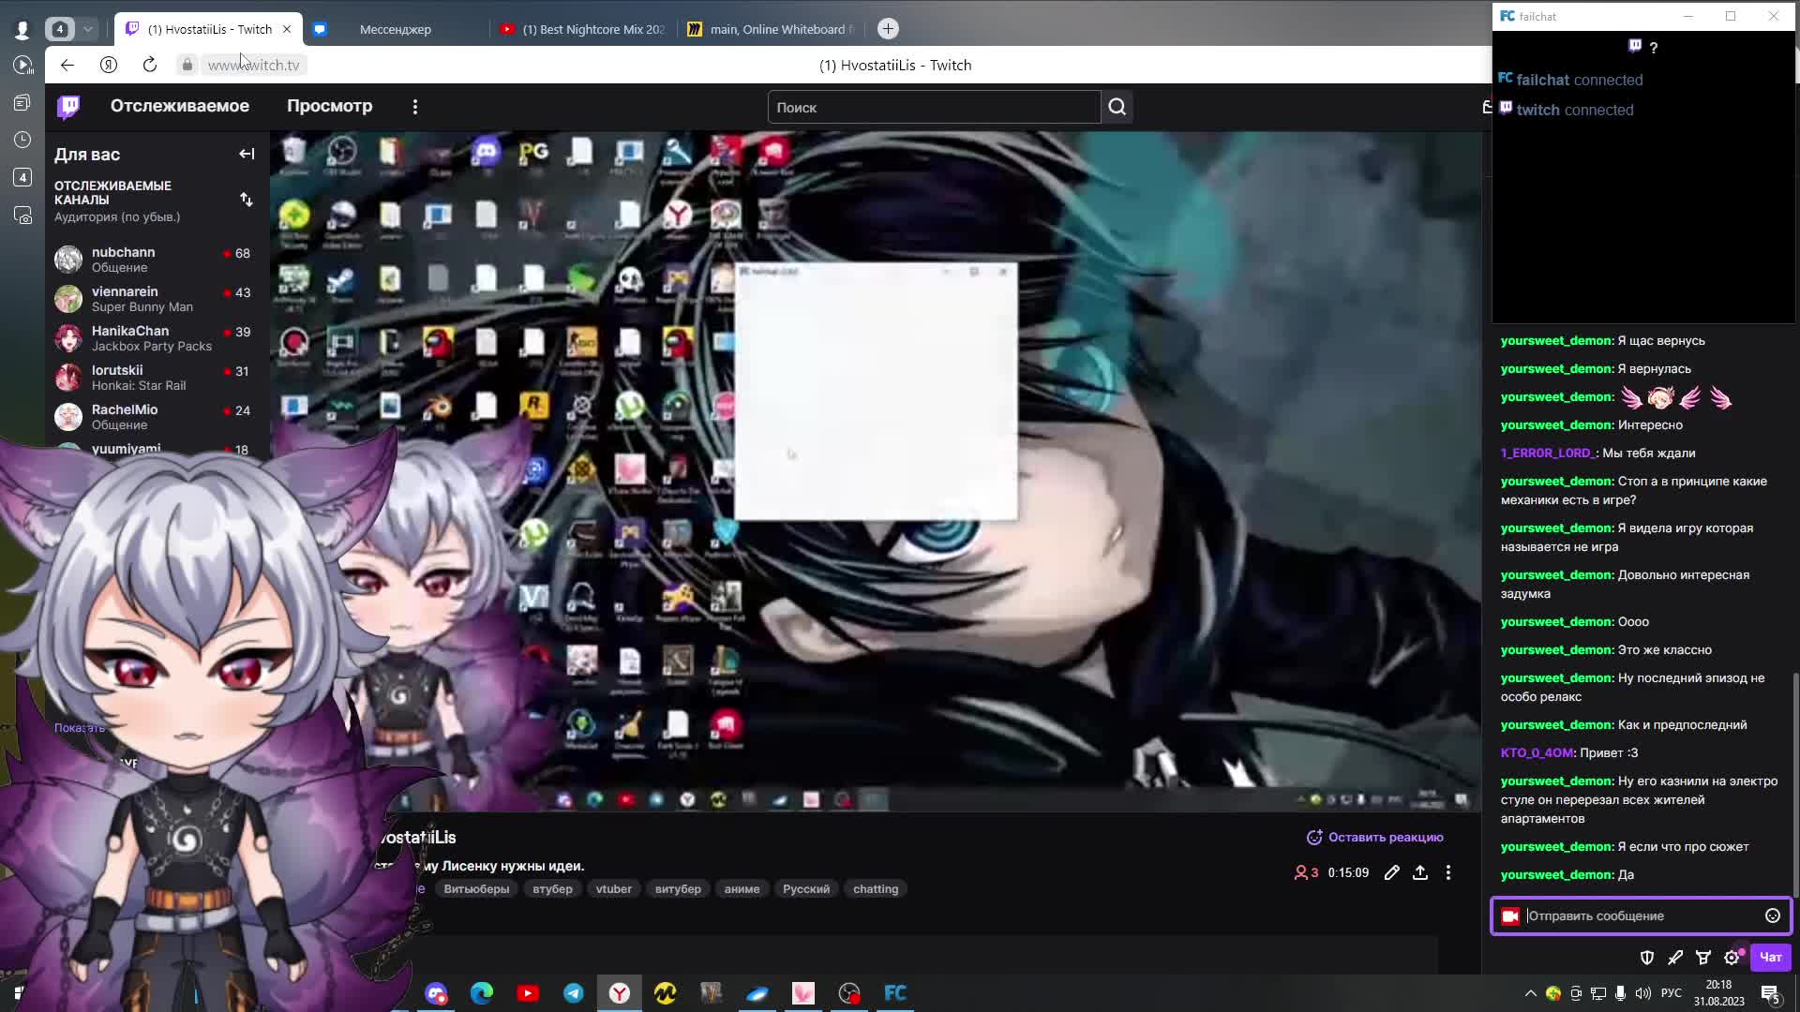Open Telegram from the taskbar
Viewport: 1800px width, 1012px height.
pos(574,993)
